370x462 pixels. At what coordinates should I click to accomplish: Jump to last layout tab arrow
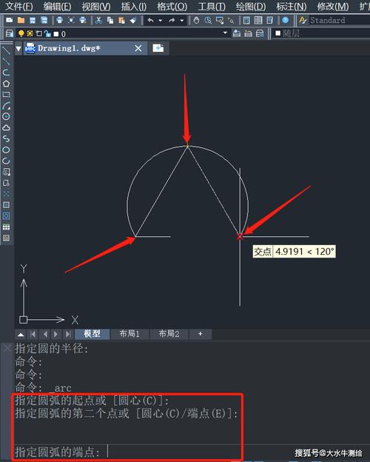coord(68,334)
